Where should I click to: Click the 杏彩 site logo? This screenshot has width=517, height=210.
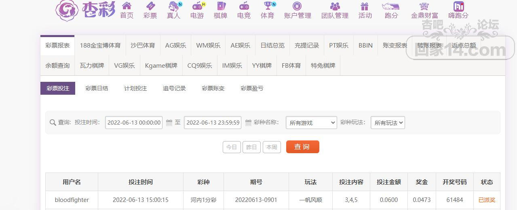pyautogui.click(x=85, y=10)
